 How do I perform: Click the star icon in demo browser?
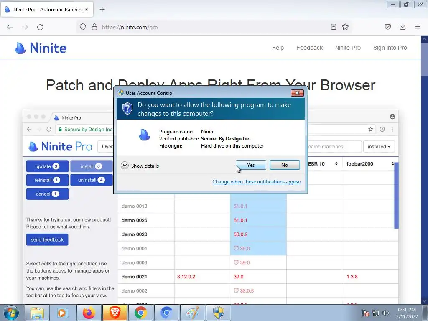pyautogui.click(x=370, y=130)
